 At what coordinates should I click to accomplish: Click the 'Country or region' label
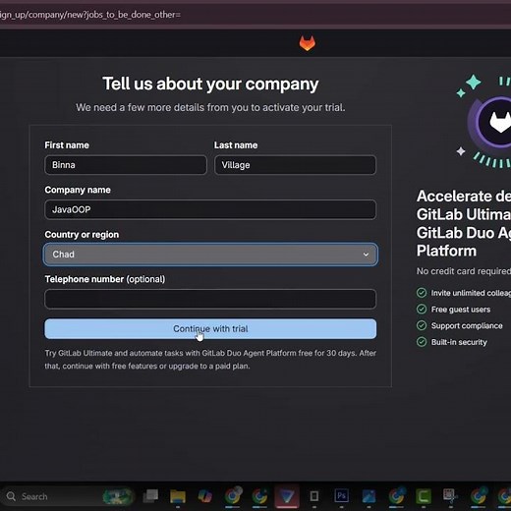[x=82, y=235]
